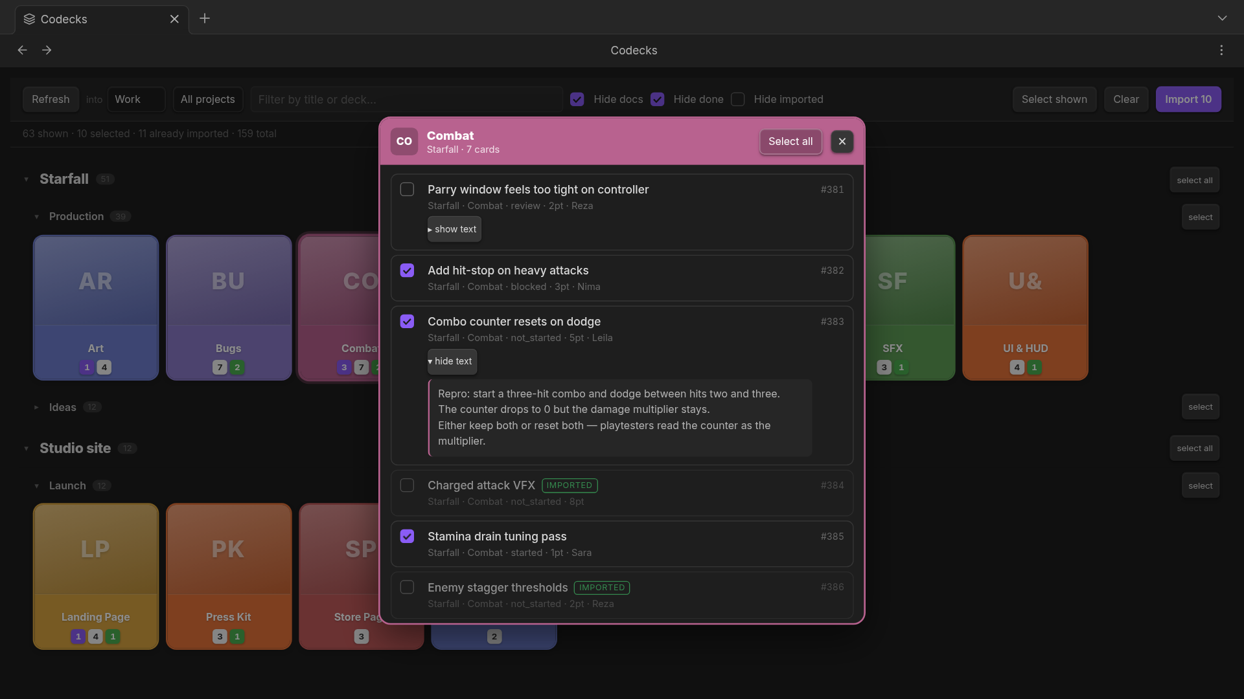The image size is (1244, 699).
Task: Open the UI & HUD deck tile
Action: (x=1025, y=307)
